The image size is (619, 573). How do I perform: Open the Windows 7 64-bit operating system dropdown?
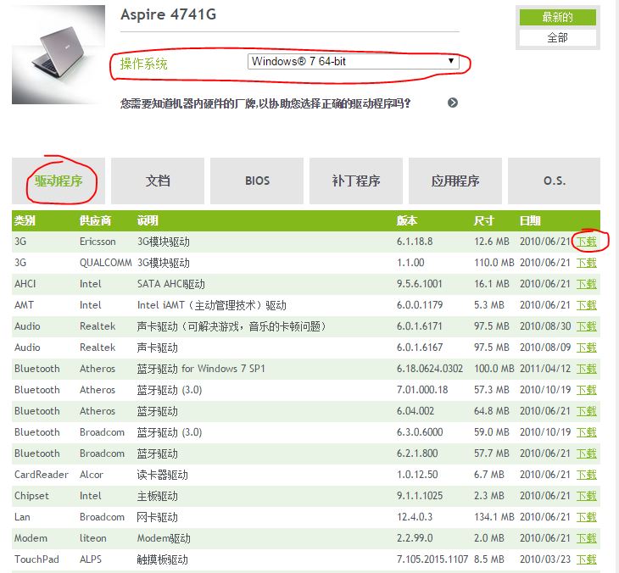[x=353, y=62]
